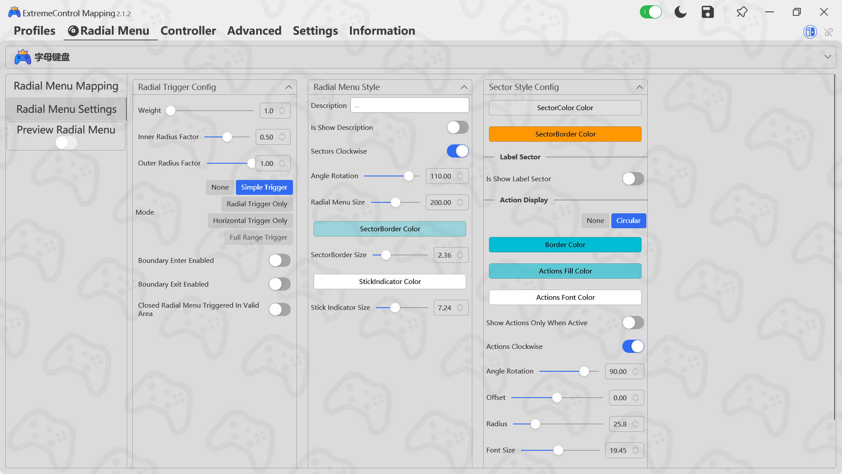Open the Controller tab
The image size is (842, 474).
coord(188,31)
